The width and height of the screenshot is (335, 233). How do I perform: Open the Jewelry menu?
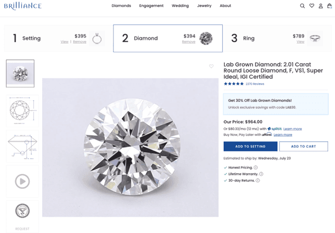click(204, 6)
